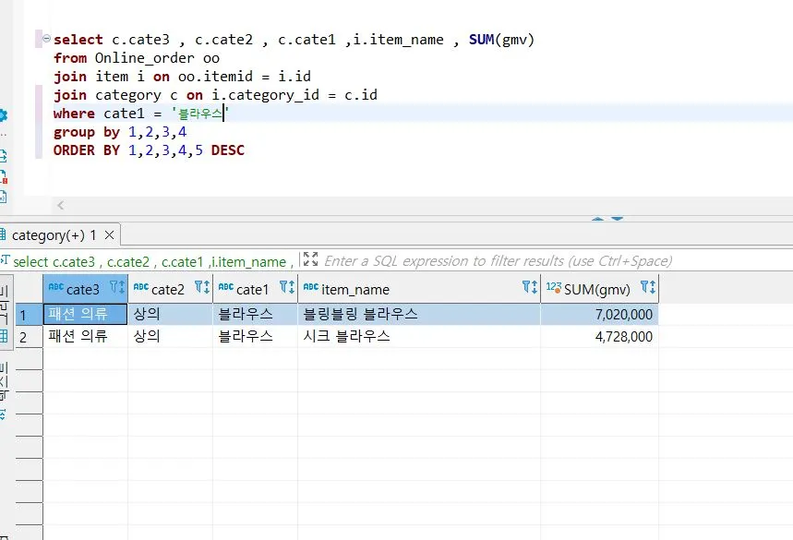Focus the SQL filter expression input field
Screen dimensions: 793x540
point(499,261)
